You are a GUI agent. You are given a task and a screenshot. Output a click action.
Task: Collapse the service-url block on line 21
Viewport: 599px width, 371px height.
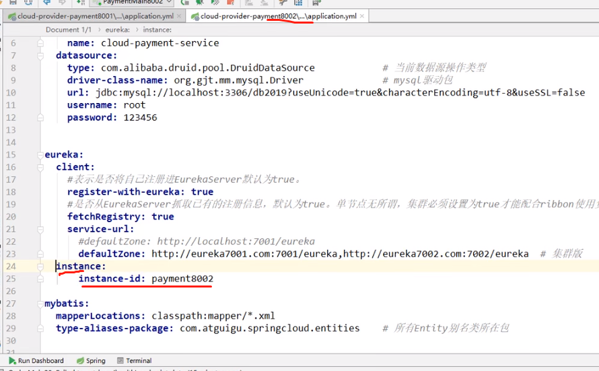pyautogui.click(x=40, y=229)
